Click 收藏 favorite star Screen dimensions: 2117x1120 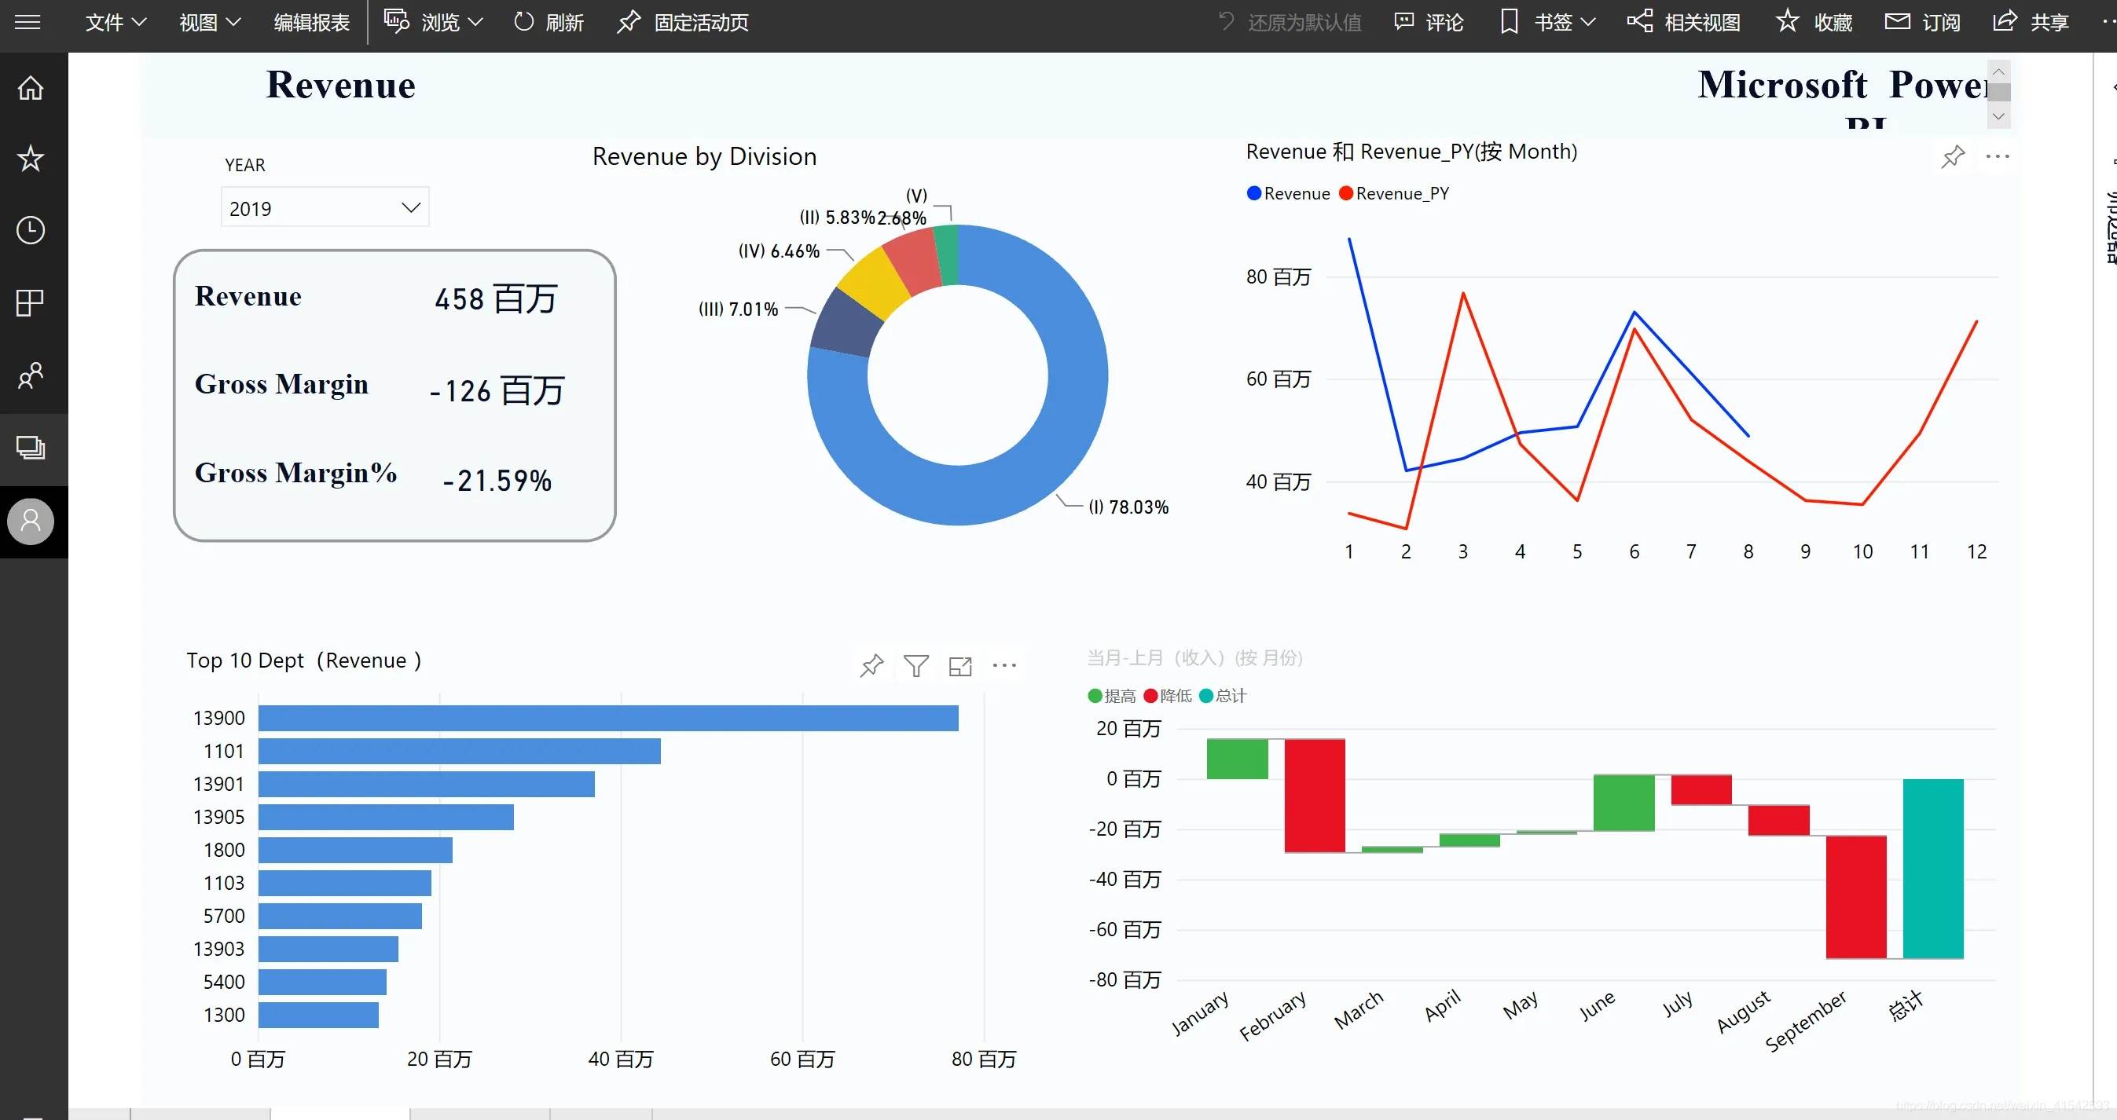click(1814, 22)
